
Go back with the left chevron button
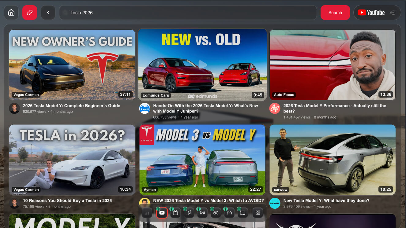(x=48, y=13)
